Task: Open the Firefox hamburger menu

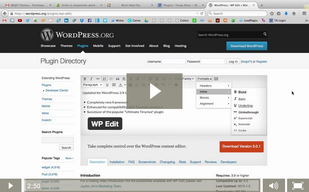Action: click(304, 14)
